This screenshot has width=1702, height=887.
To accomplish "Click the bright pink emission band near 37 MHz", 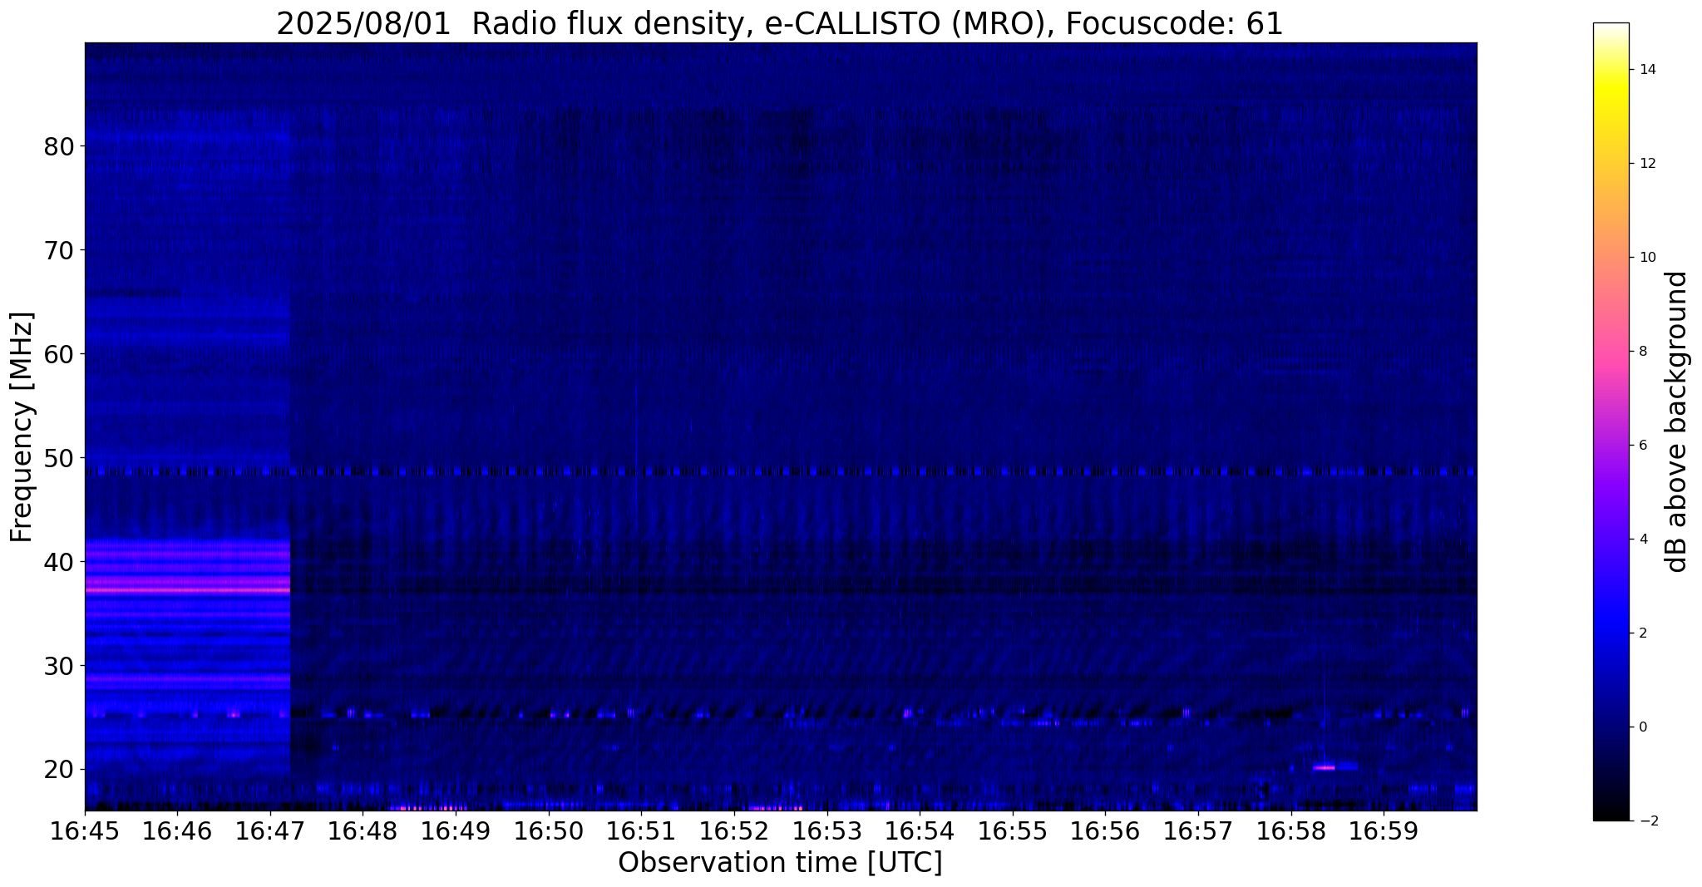I will pyautogui.click(x=187, y=589).
